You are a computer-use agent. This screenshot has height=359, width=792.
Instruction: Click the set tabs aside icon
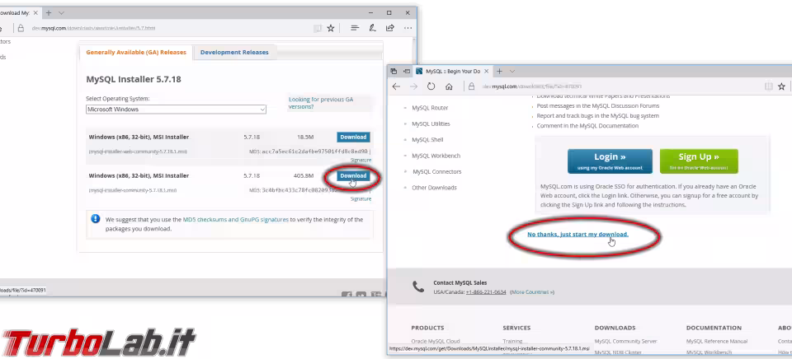406,71
